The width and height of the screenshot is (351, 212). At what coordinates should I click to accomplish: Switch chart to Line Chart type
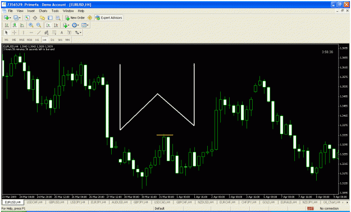pyautogui.click(x=22, y=25)
